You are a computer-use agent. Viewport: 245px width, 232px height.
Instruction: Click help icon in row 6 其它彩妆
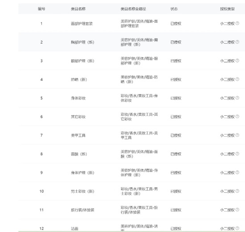[237, 116]
